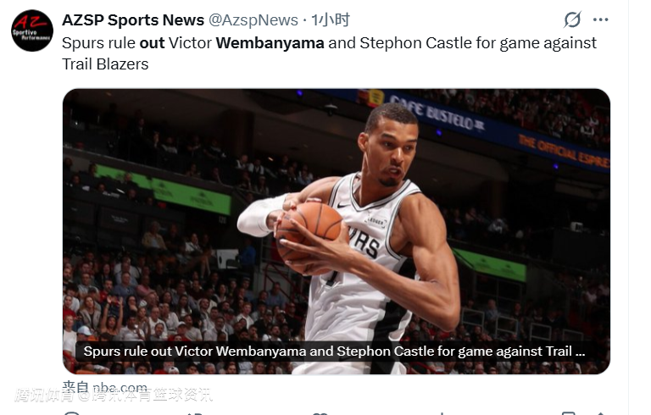Click the @AzspNews handle
The width and height of the screenshot is (651, 415).
[253, 20]
